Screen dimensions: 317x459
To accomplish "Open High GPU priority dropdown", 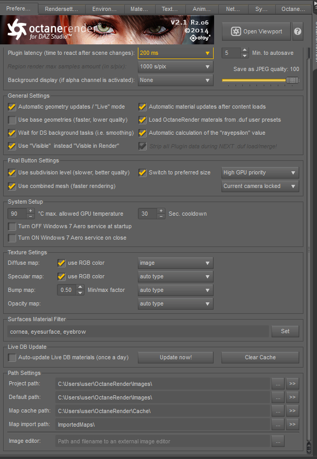I will 260,173.
